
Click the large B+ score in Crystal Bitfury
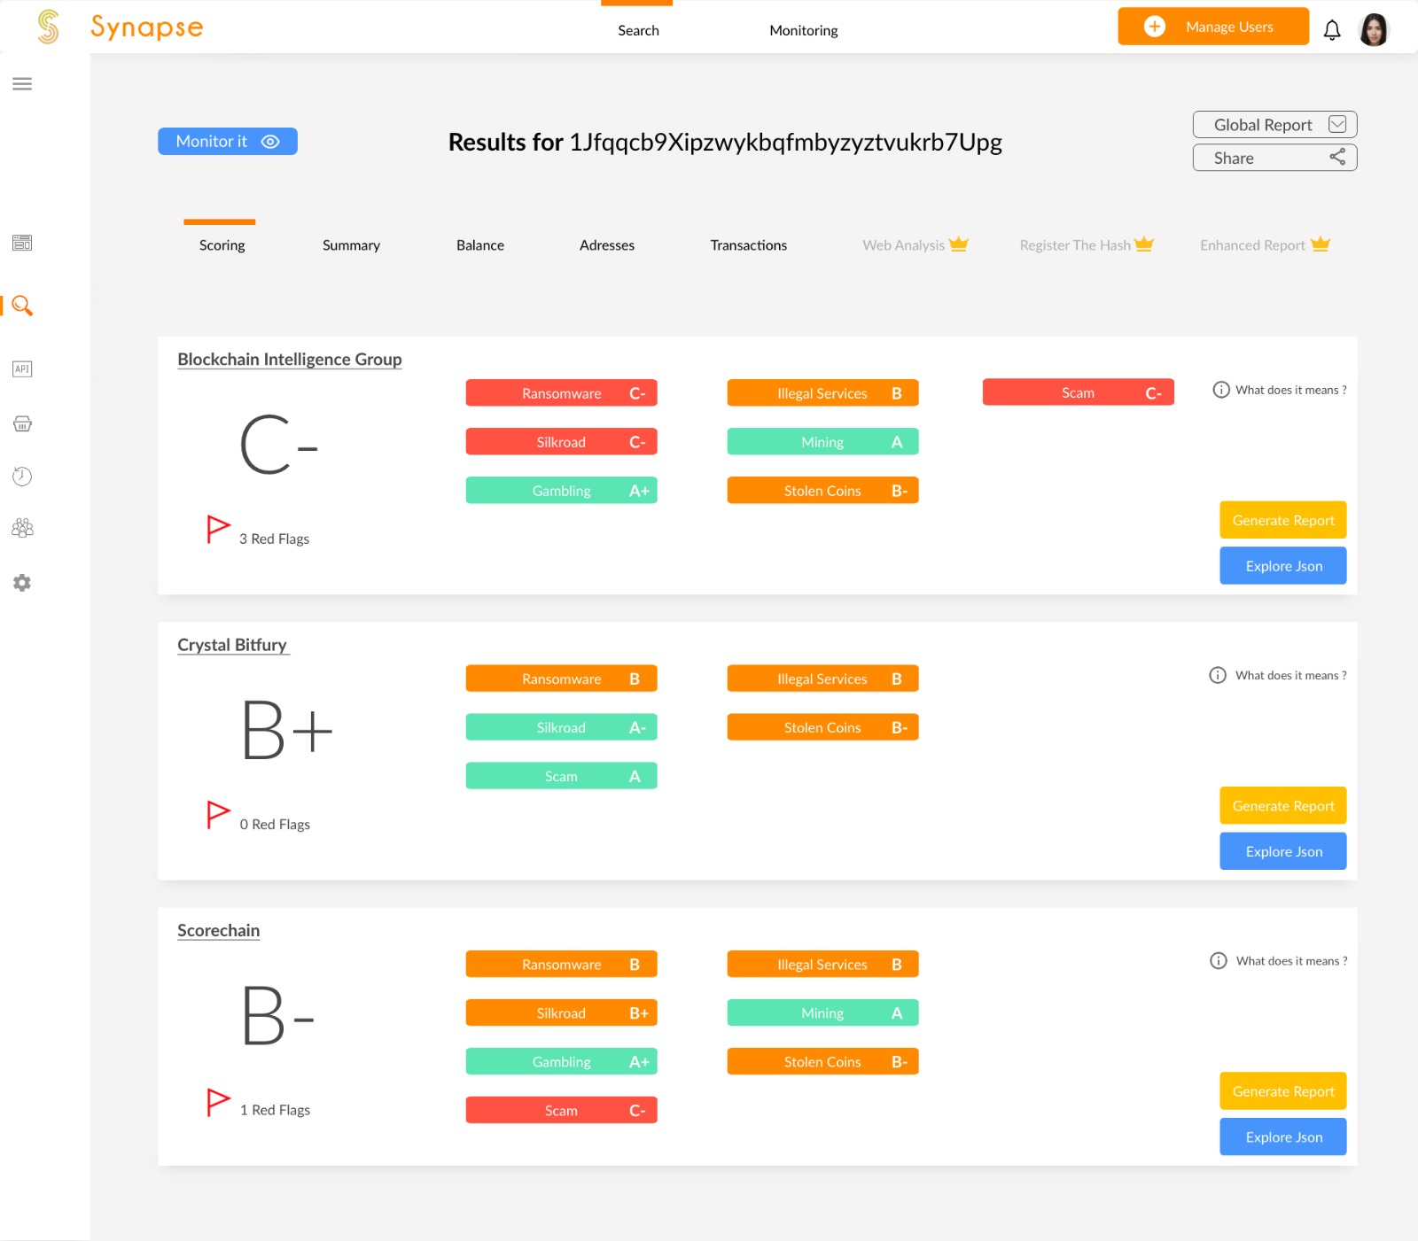pos(287,731)
